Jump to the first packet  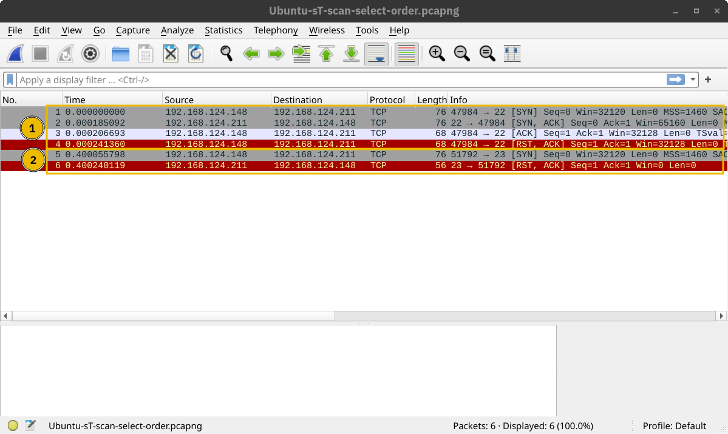pyautogui.click(x=327, y=54)
